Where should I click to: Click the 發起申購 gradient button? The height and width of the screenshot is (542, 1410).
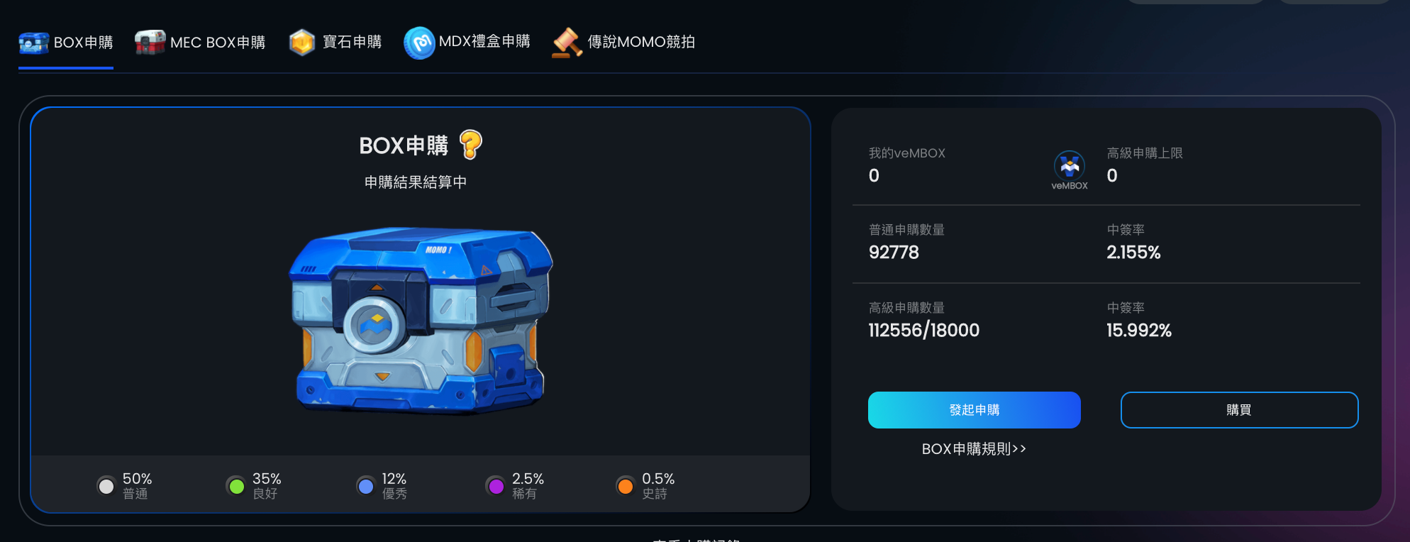pos(975,410)
